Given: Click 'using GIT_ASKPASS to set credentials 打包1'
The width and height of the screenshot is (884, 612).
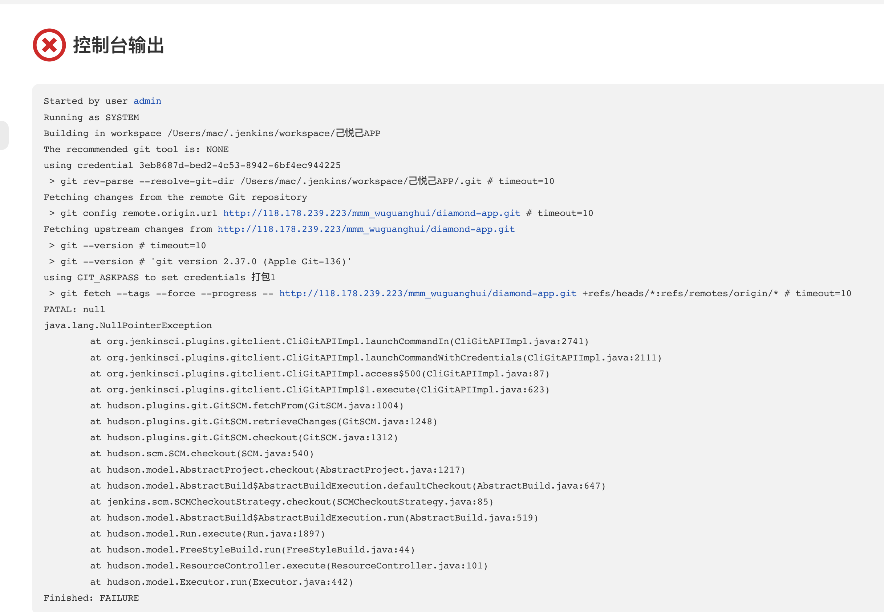Looking at the screenshot, I should click(159, 277).
